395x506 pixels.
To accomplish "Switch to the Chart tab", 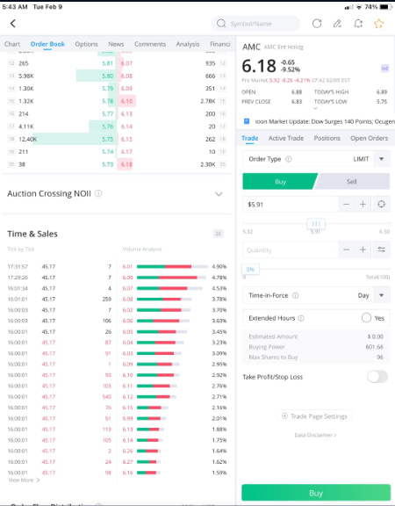I will point(12,44).
